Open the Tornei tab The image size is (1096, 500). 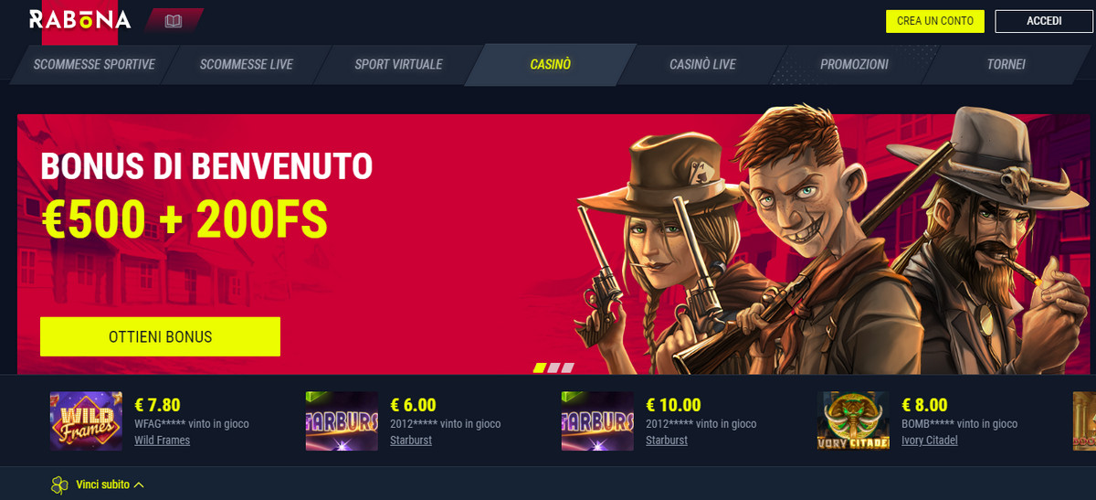pyautogui.click(x=1006, y=65)
